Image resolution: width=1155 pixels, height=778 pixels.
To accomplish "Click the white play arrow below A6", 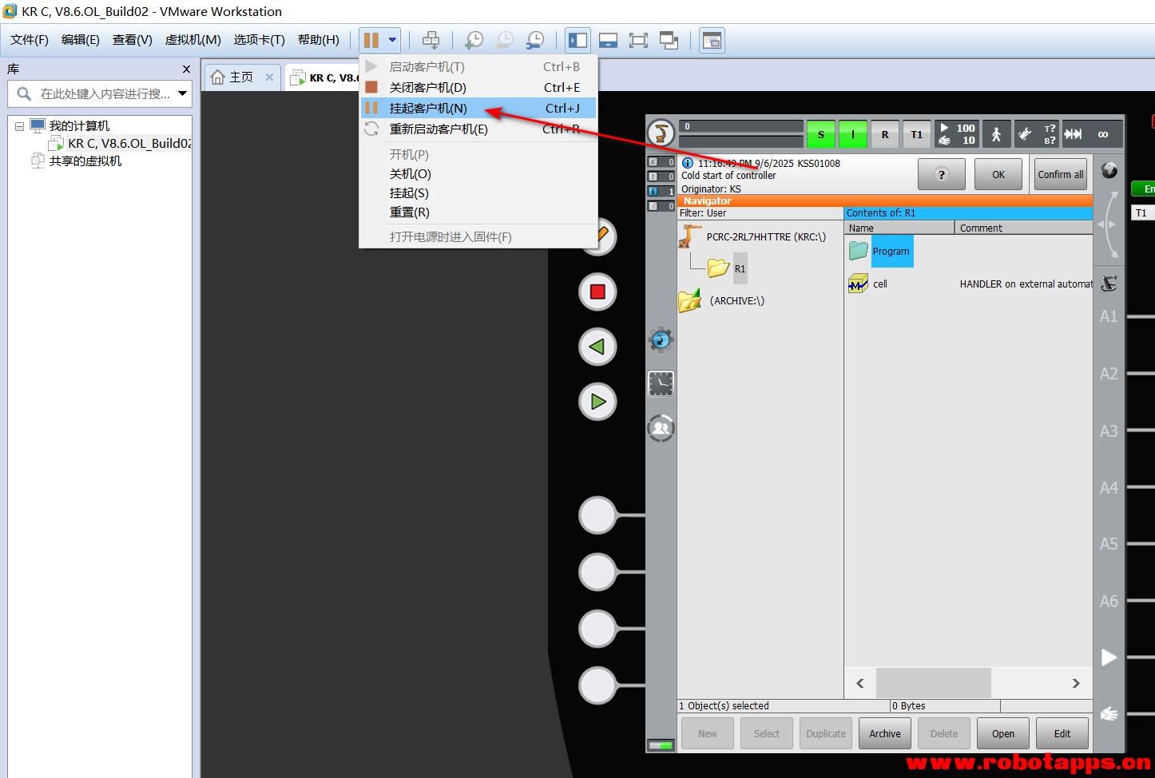I will tap(1109, 657).
